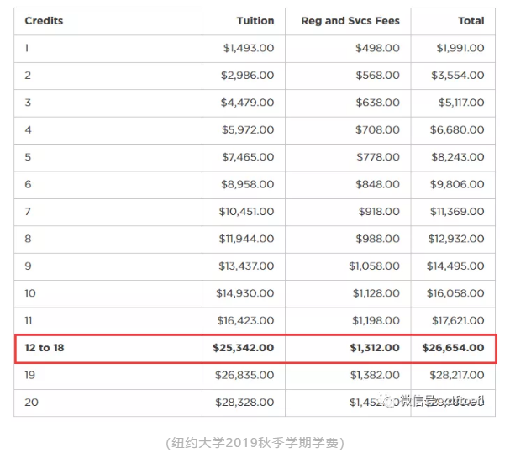Image resolution: width=510 pixels, height=453 pixels.
Task: Click the $498.00 fees cell
Action: [x=377, y=48]
